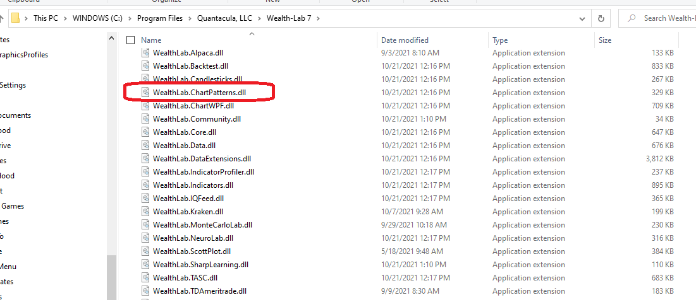Expand the chevron after Wealth-Lab 7
This screenshot has height=300, width=696.
coord(317,18)
